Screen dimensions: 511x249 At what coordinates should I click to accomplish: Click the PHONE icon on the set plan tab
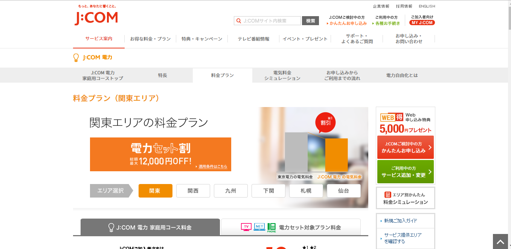tap(272, 227)
